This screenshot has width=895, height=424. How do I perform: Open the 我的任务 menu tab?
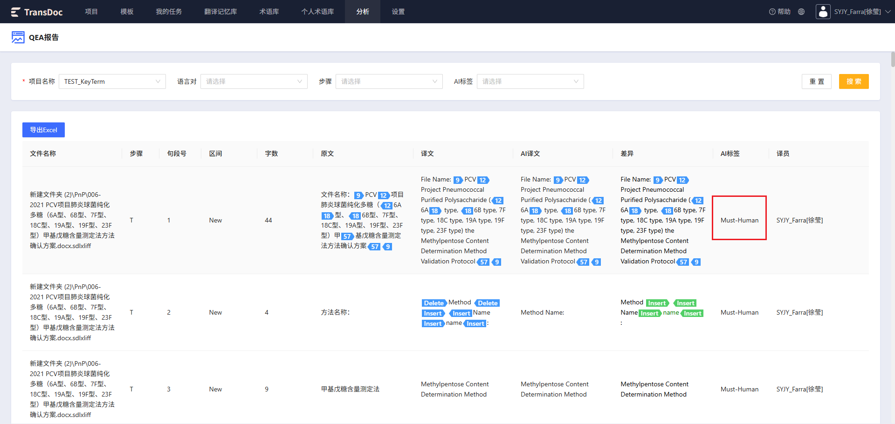pos(169,12)
